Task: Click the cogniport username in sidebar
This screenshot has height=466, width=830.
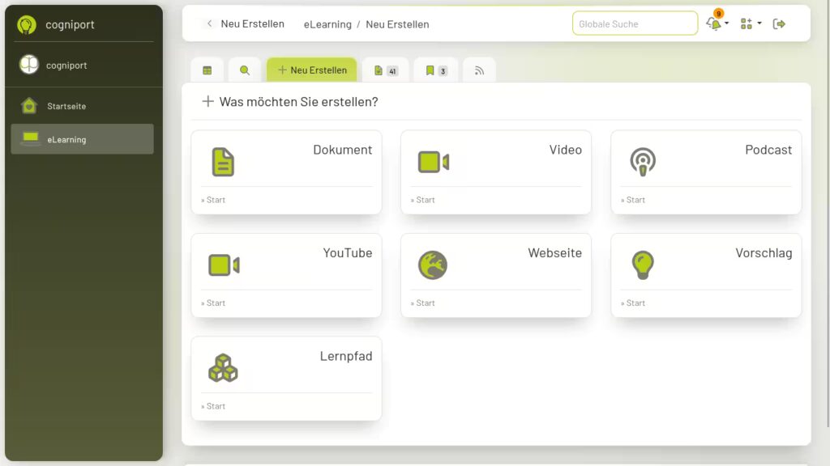Action: (x=66, y=66)
